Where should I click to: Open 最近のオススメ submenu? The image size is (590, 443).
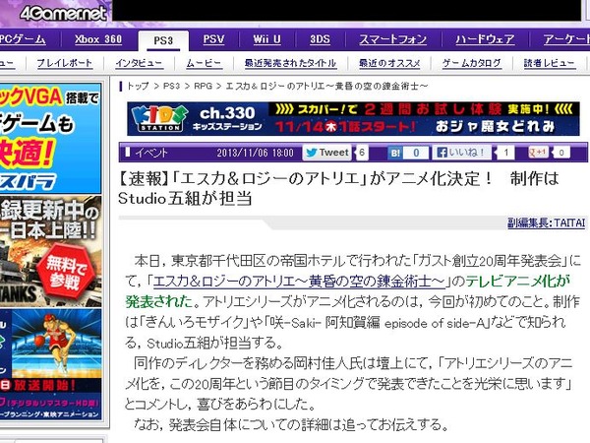(389, 63)
